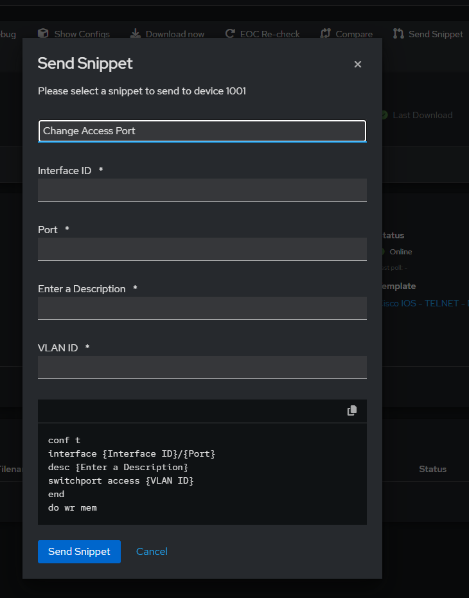The image size is (469, 598).
Task: Copy the snippet code to clipboard
Action: [x=352, y=410]
